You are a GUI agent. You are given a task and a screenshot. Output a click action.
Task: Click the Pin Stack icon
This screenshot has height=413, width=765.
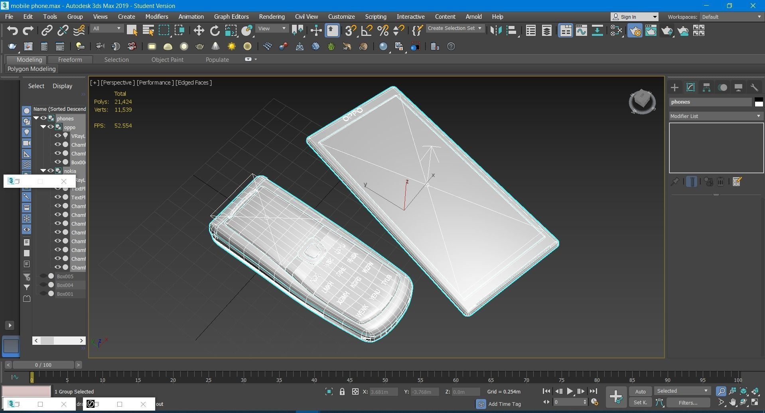pos(674,182)
